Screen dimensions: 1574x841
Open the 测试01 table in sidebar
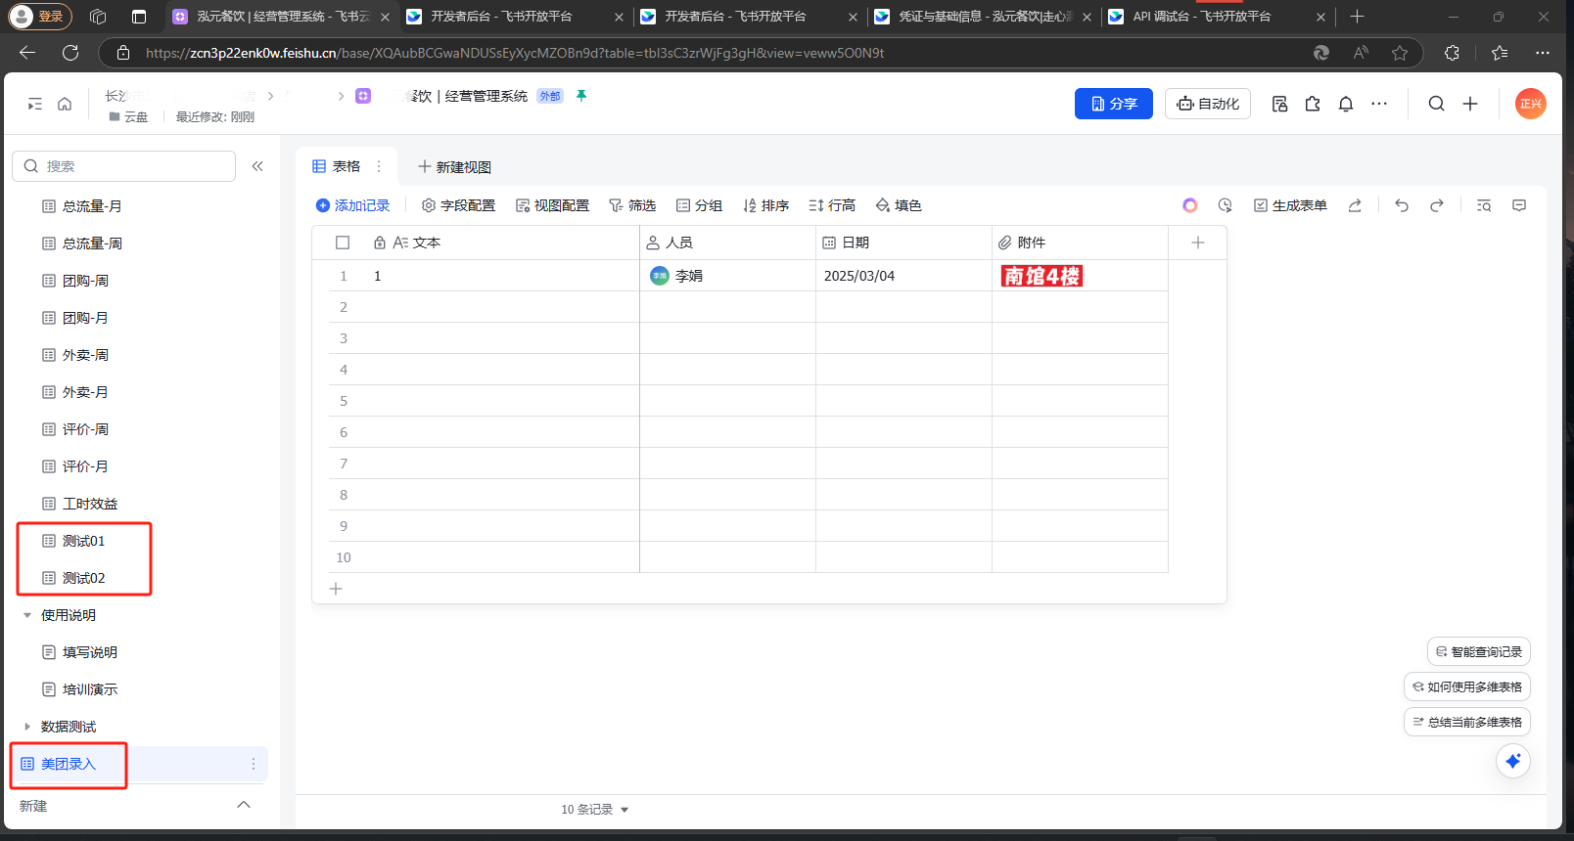[x=83, y=541]
